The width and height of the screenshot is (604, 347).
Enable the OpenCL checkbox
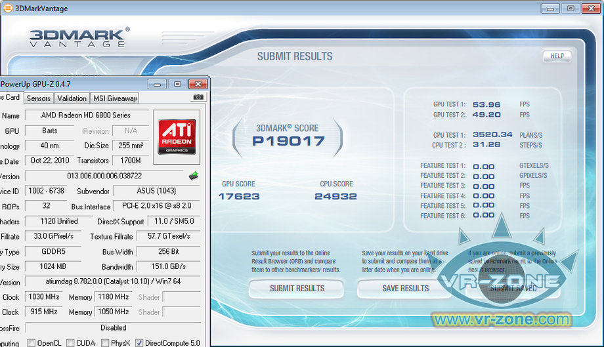[31, 342]
